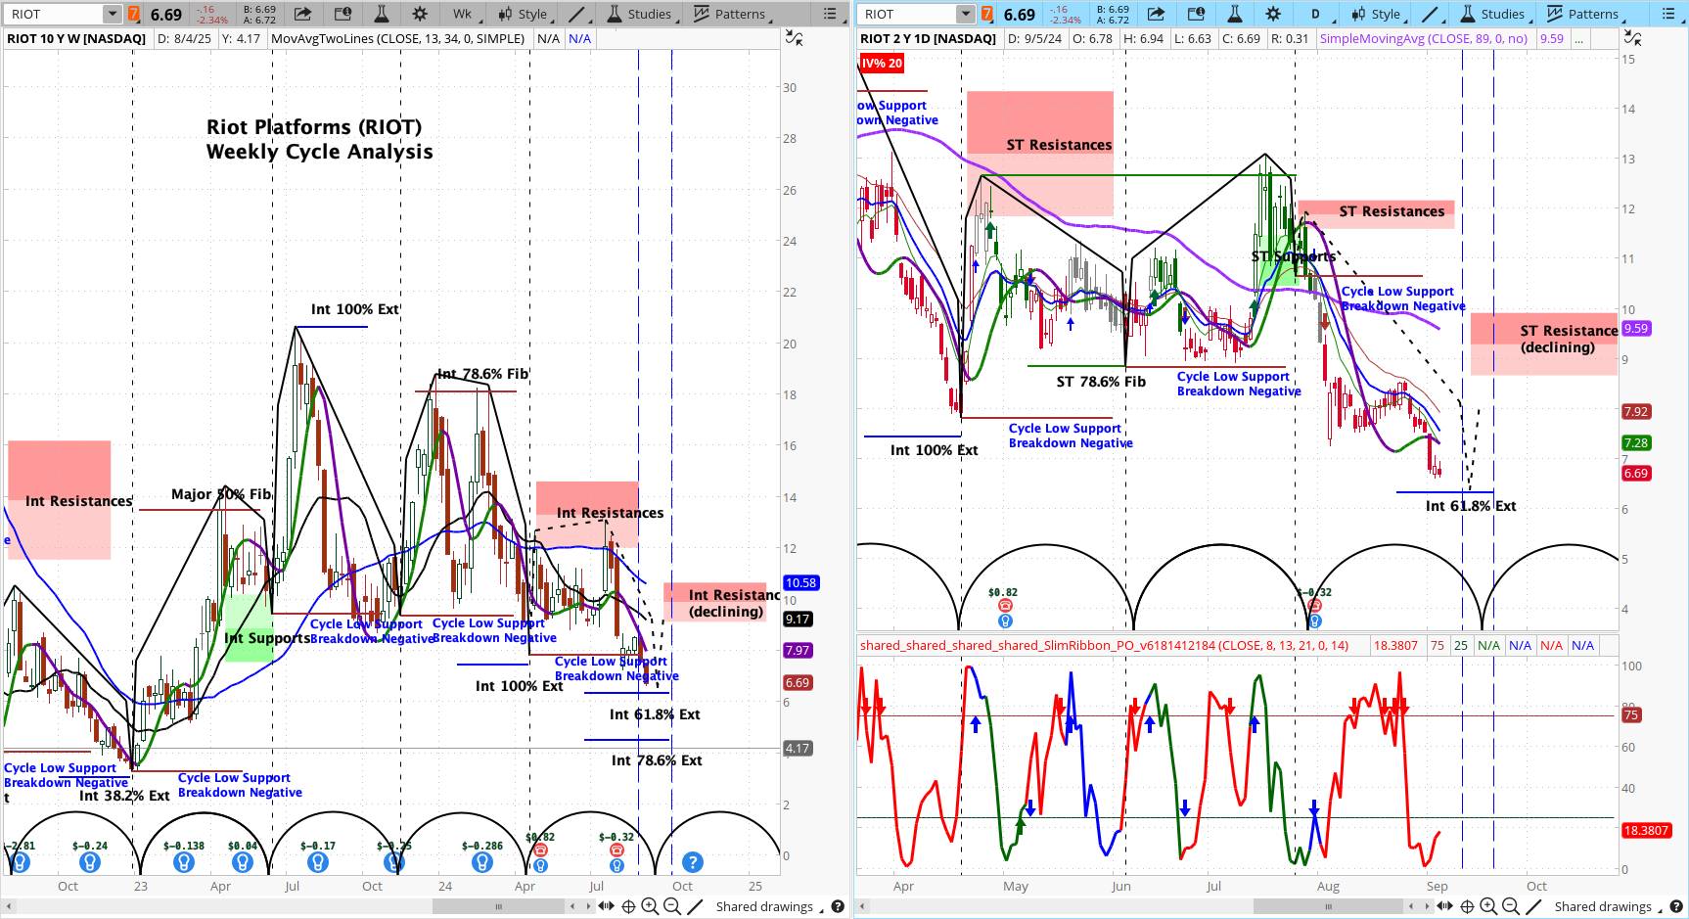Open chart settings gear on right chart

1272,14
